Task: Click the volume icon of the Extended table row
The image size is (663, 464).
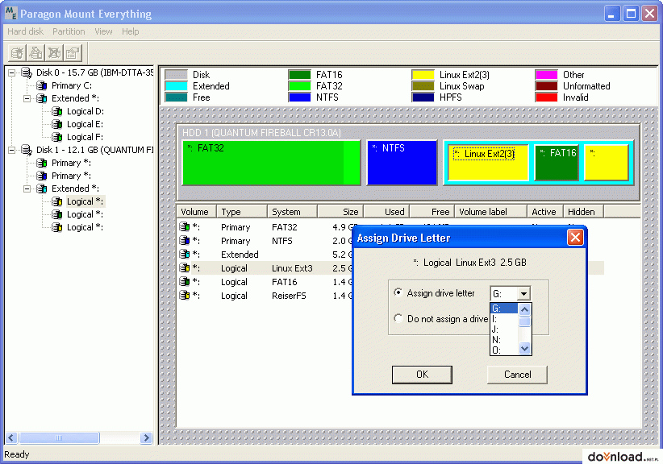Action: pos(185,255)
